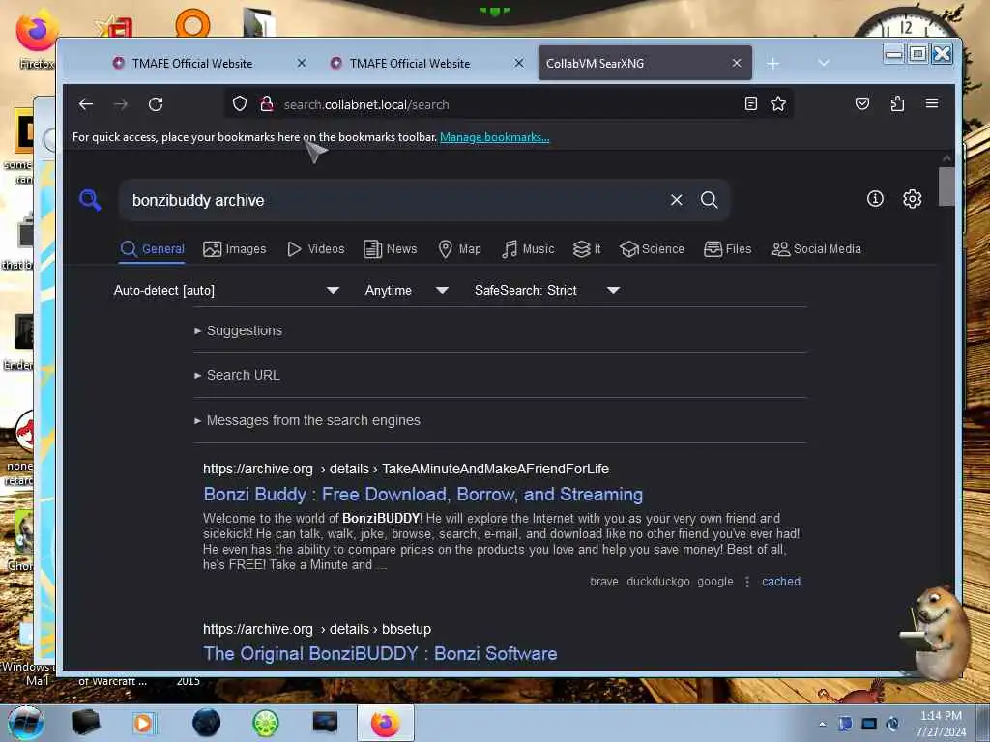The image size is (990, 742).
Task: Open the SearXNG about info icon
Action: tap(875, 199)
